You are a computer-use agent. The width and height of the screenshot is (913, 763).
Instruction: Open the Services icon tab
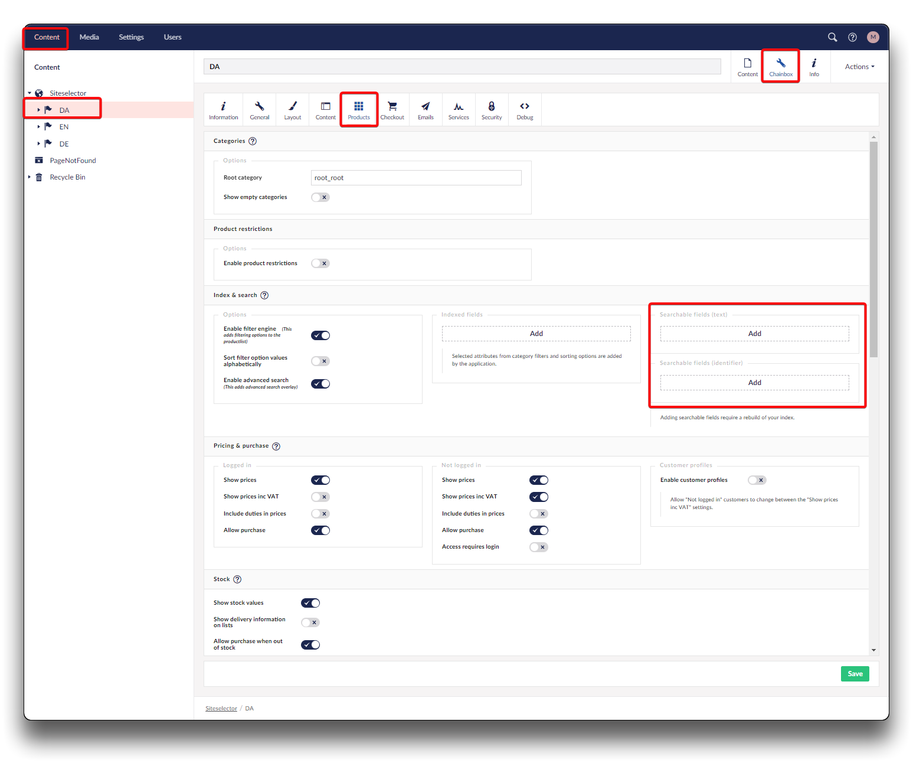(459, 110)
